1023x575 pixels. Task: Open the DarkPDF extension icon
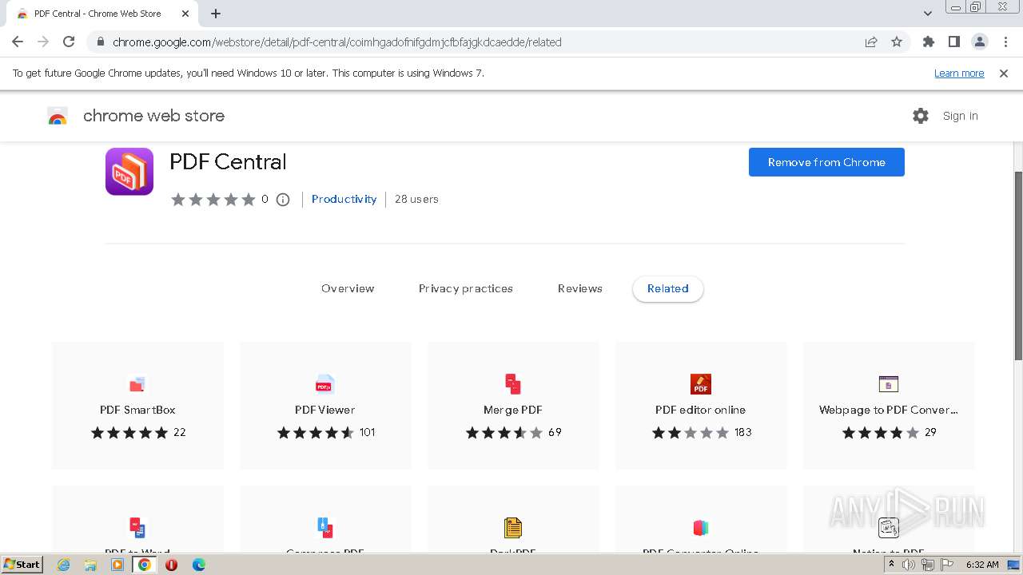513,527
